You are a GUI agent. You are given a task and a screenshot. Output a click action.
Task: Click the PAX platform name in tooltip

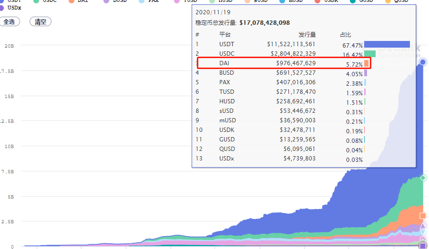(225, 82)
